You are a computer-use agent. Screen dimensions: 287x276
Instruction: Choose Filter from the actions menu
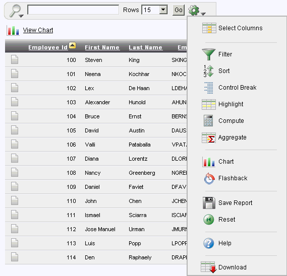(x=225, y=54)
